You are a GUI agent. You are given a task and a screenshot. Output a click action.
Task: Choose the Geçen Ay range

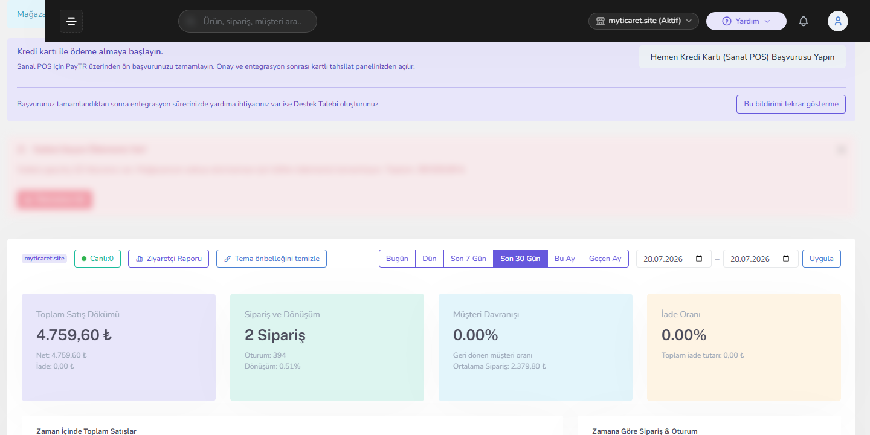605,259
